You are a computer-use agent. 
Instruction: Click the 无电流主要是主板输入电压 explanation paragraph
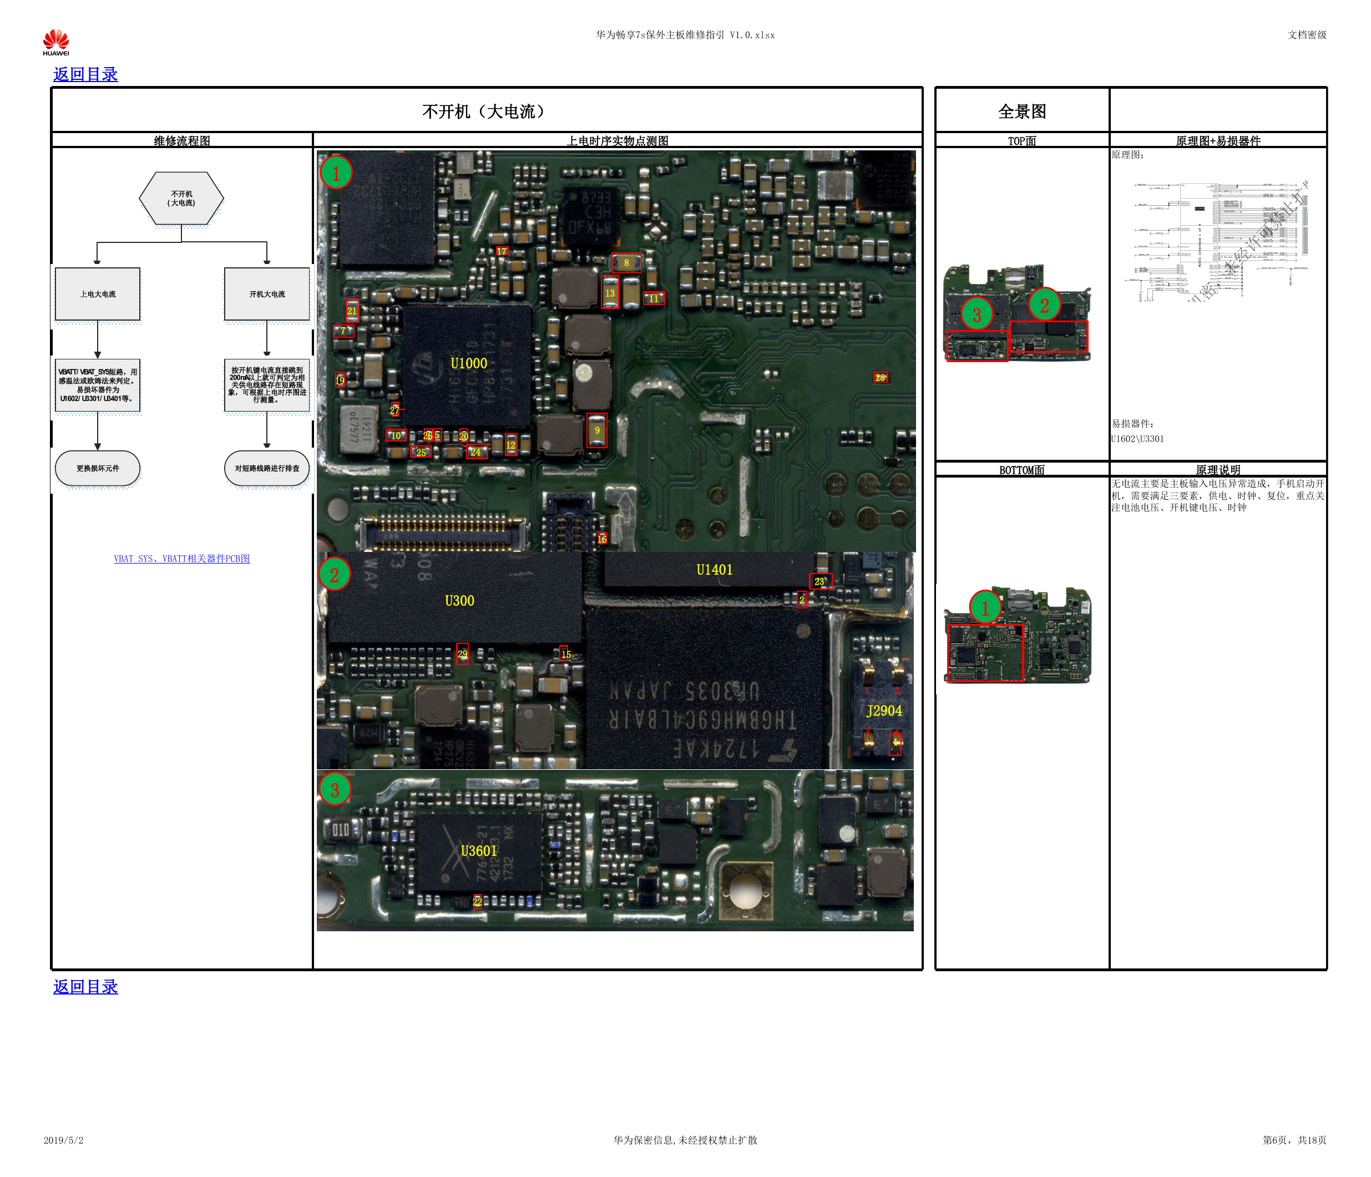(x=1217, y=495)
